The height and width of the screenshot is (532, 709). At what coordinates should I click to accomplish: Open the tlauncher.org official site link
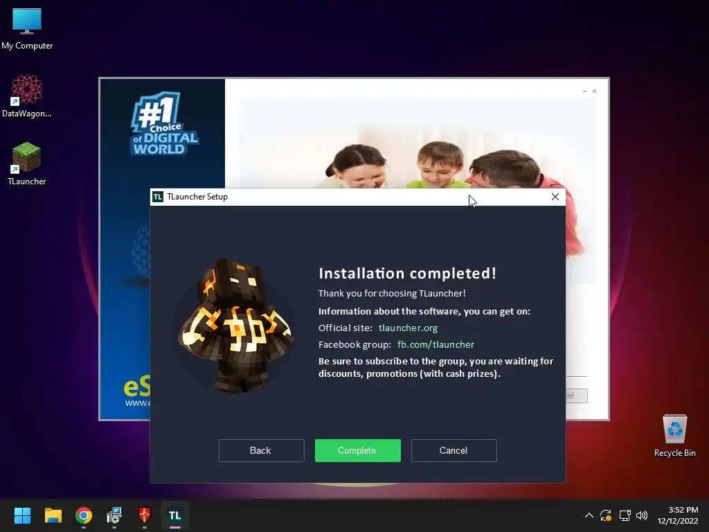click(408, 328)
